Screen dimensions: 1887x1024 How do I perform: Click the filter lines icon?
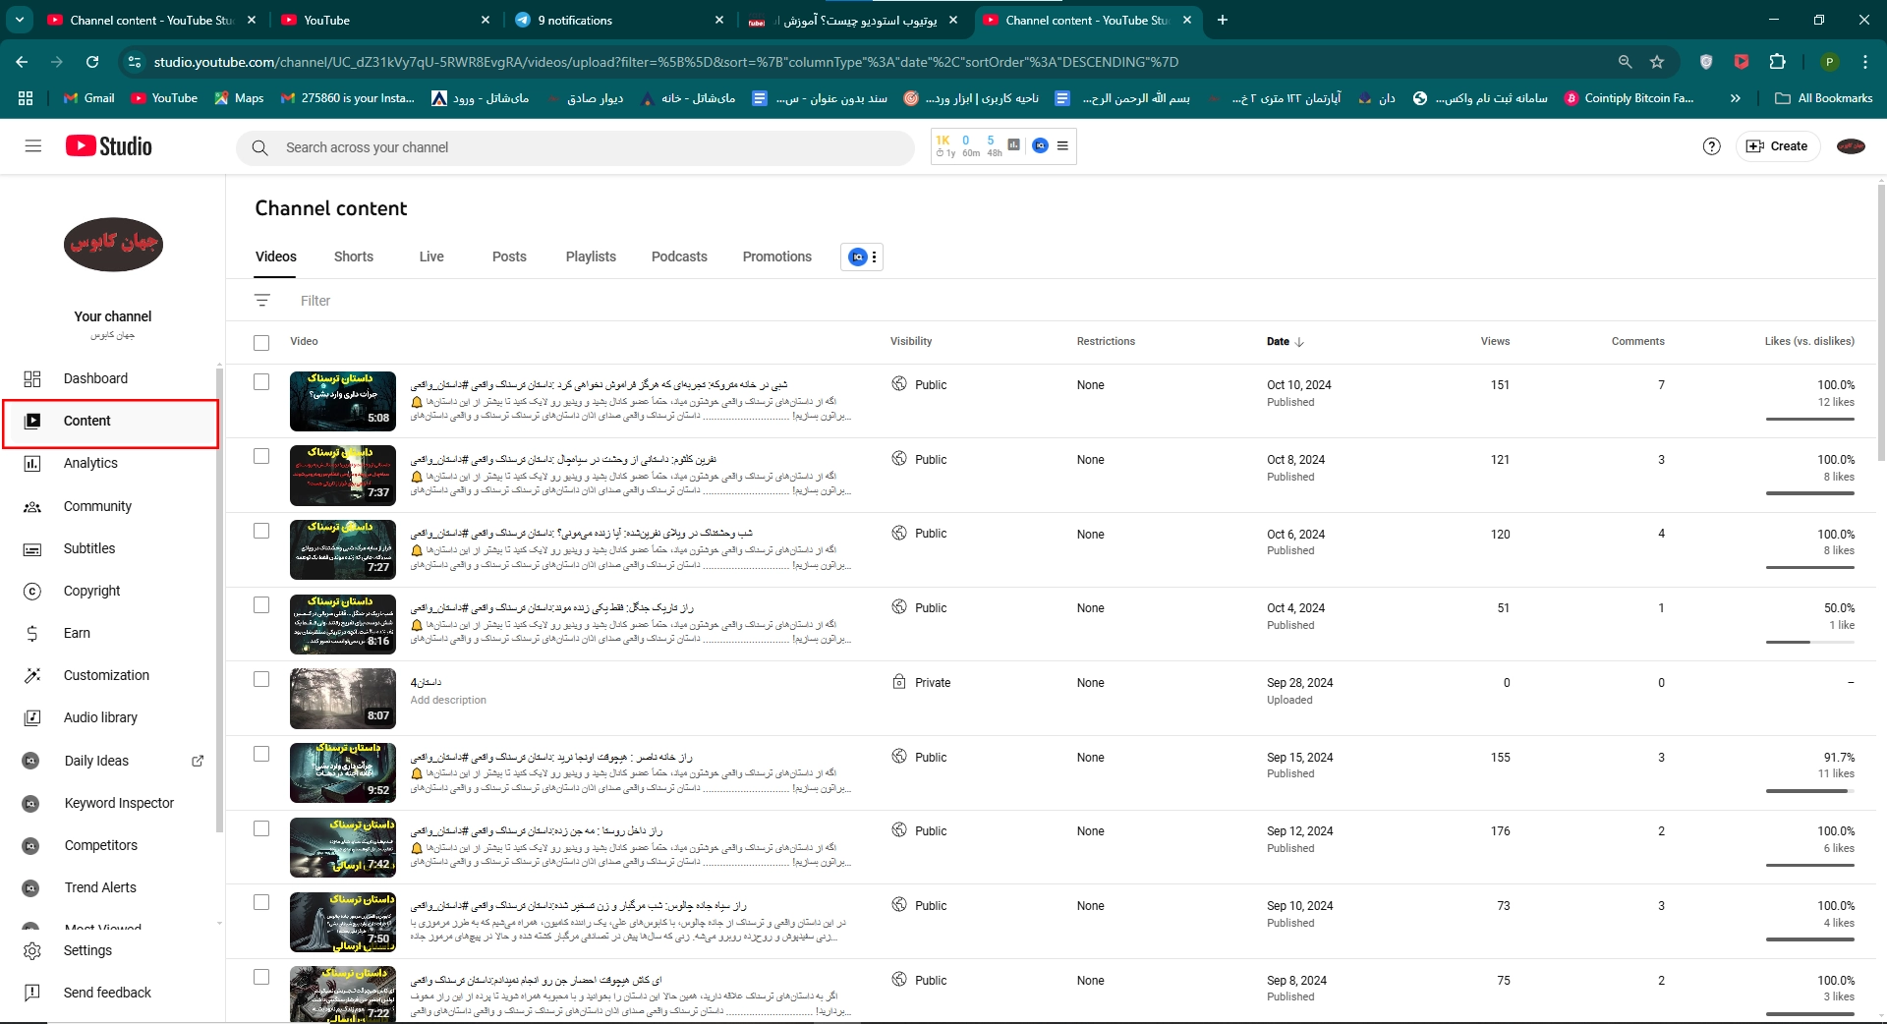click(262, 301)
